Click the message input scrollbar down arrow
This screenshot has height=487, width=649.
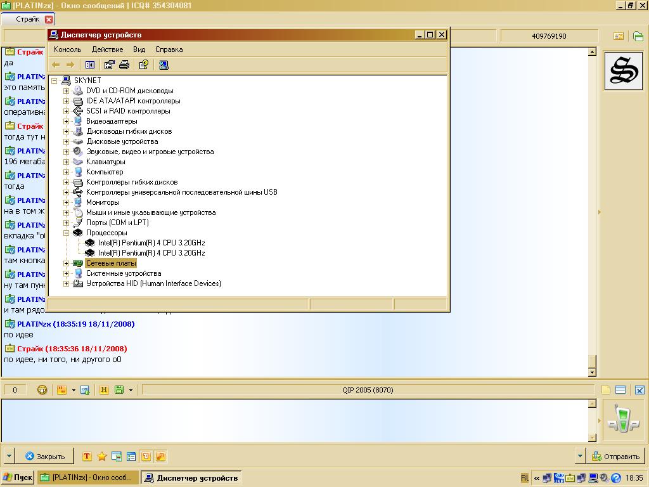coord(593,438)
